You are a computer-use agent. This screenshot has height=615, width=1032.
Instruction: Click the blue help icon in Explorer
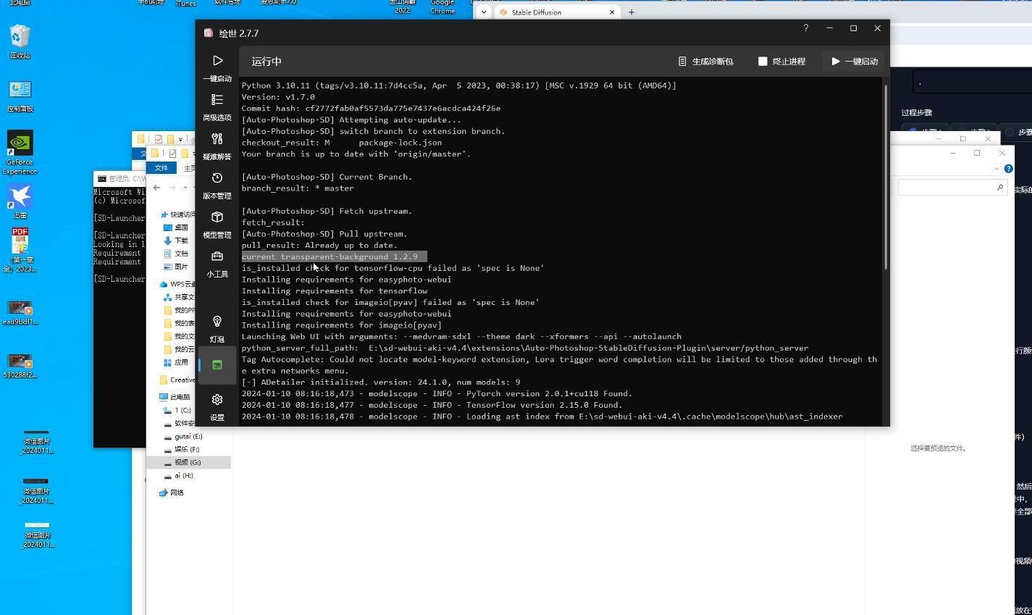tap(1008, 169)
